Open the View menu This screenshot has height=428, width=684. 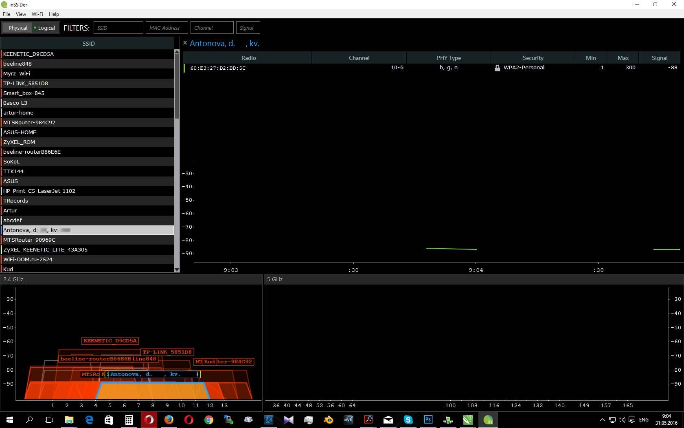[x=21, y=14]
